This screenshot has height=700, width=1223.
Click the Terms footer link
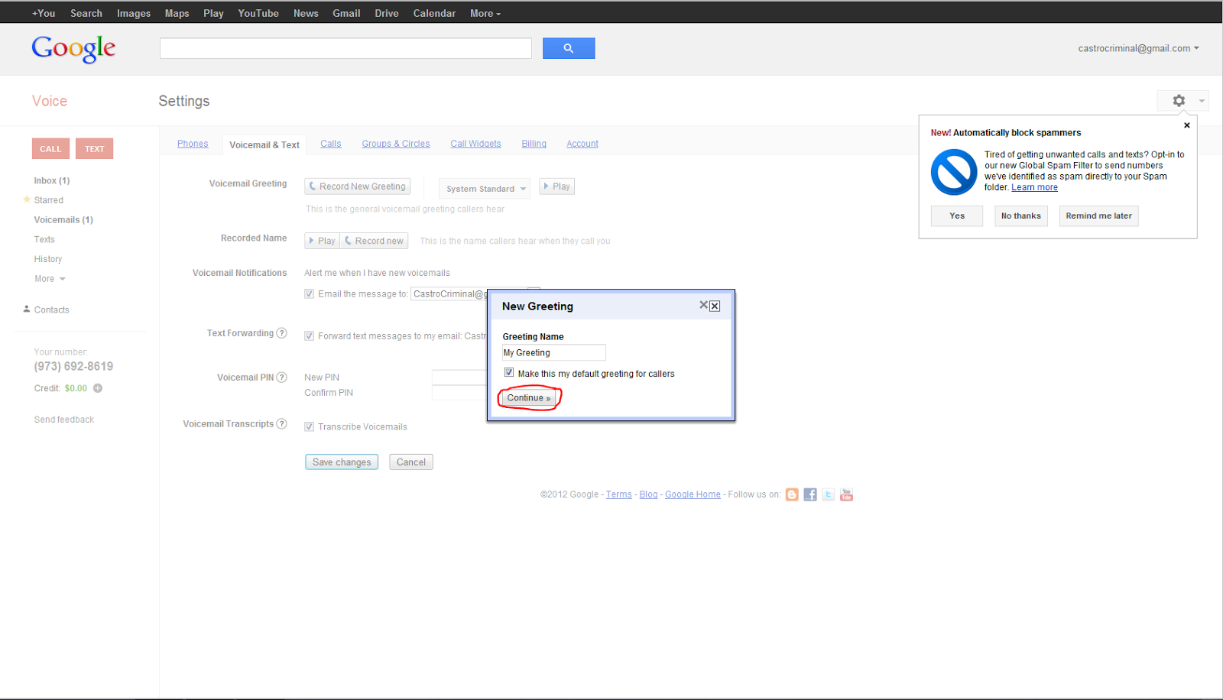pos(619,494)
